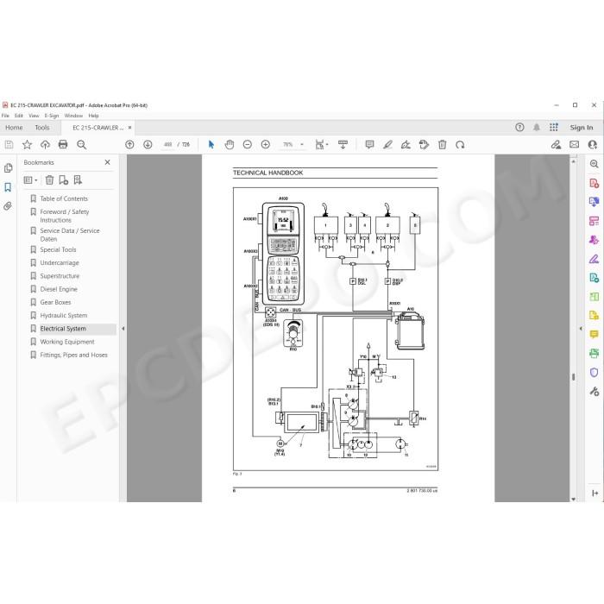This screenshot has height=604, width=604.
Task: Open the attachments paperclip panel
Action: click(x=8, y=206)
